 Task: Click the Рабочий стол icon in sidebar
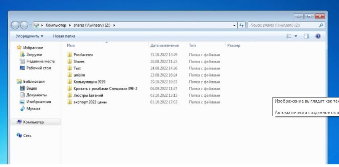[22, 68]
